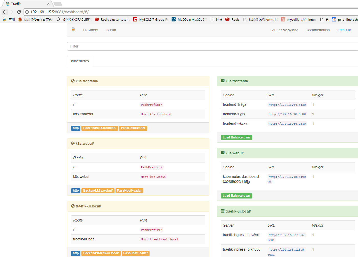Click globe icon beside k8s.frontend/ frontend
This screenshot has width=358, height=257.
[73, 81]
